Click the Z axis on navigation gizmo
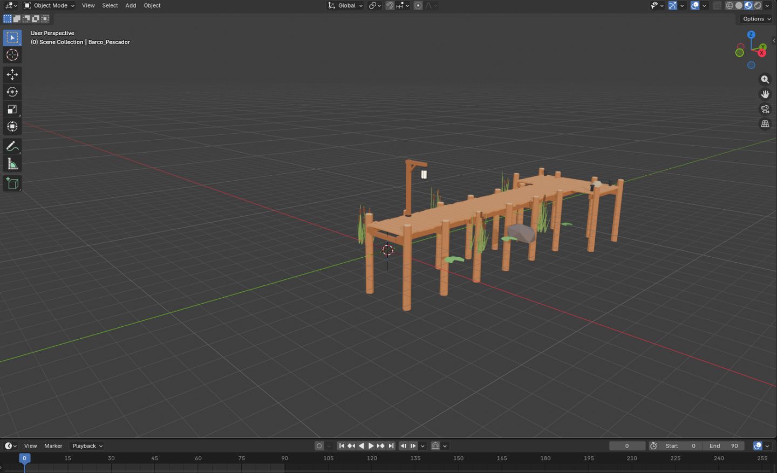This screenshot has width=777, height=473. pos(751,35)
